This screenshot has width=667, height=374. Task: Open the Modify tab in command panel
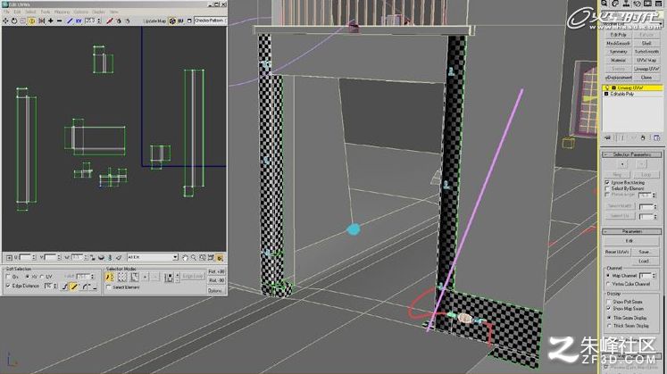(615, 4)
